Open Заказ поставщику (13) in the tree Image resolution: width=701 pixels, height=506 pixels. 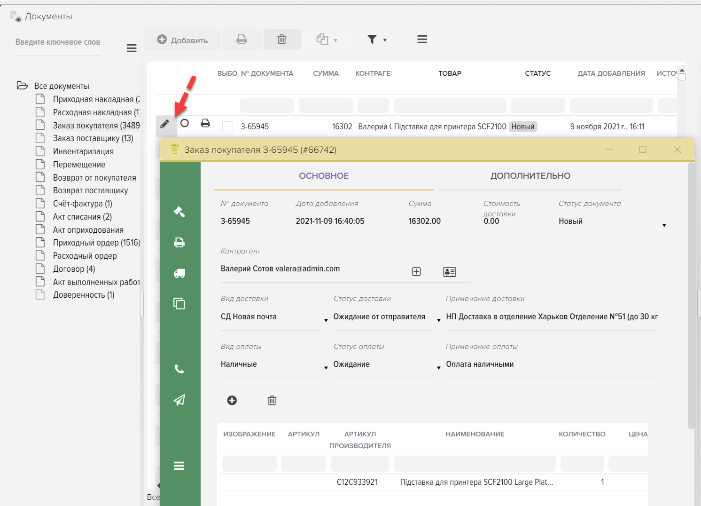[93, 138]
